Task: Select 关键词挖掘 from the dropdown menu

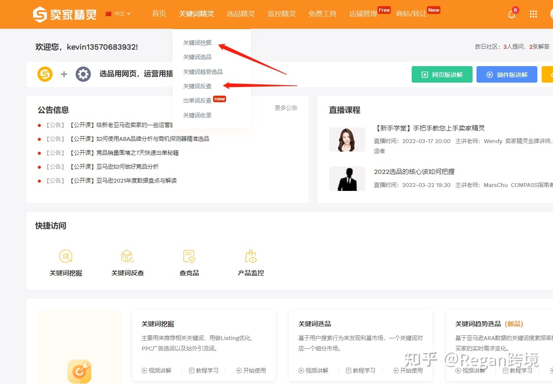Action: 197,43
